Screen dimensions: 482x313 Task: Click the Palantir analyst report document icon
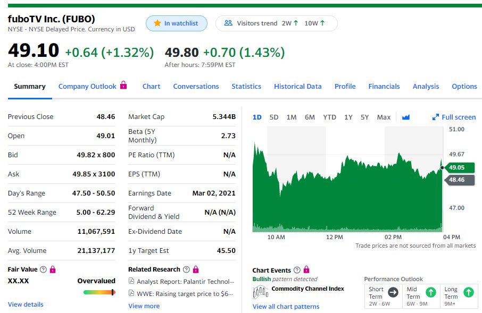click(x=131, y=281)
